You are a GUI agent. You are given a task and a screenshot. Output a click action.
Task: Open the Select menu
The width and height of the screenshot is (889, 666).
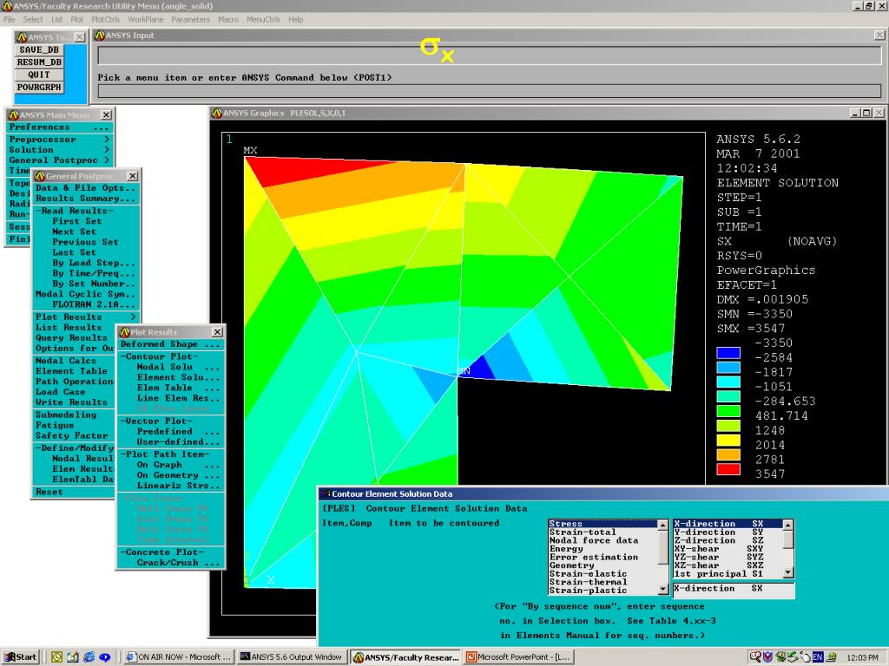[x=33, y=19]
